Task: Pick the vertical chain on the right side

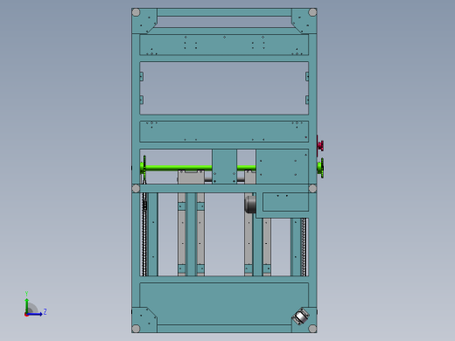Action: tap(304, 247)
